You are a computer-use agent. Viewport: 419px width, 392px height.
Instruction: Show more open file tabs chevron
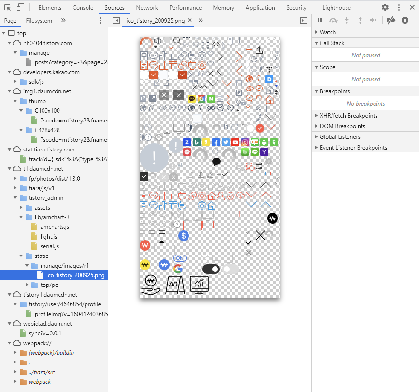201,21
